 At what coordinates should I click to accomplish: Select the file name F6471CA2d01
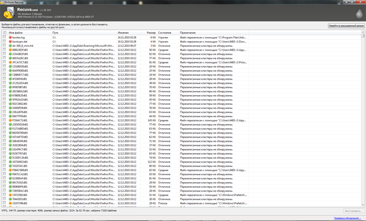[20, 174]
